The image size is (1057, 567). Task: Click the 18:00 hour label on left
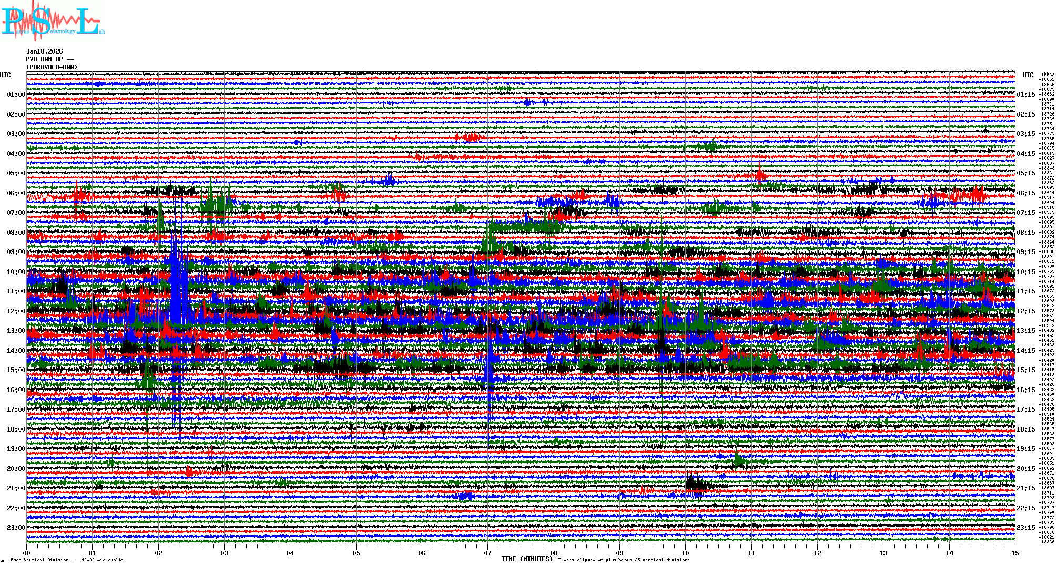point(16,429)
